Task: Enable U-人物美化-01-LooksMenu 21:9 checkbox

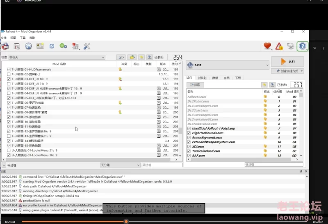Action: tap(9, 150)
